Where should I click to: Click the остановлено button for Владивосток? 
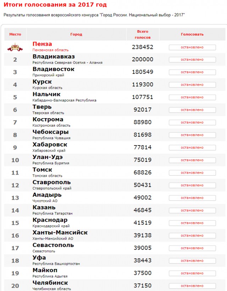tap(192, 72)
